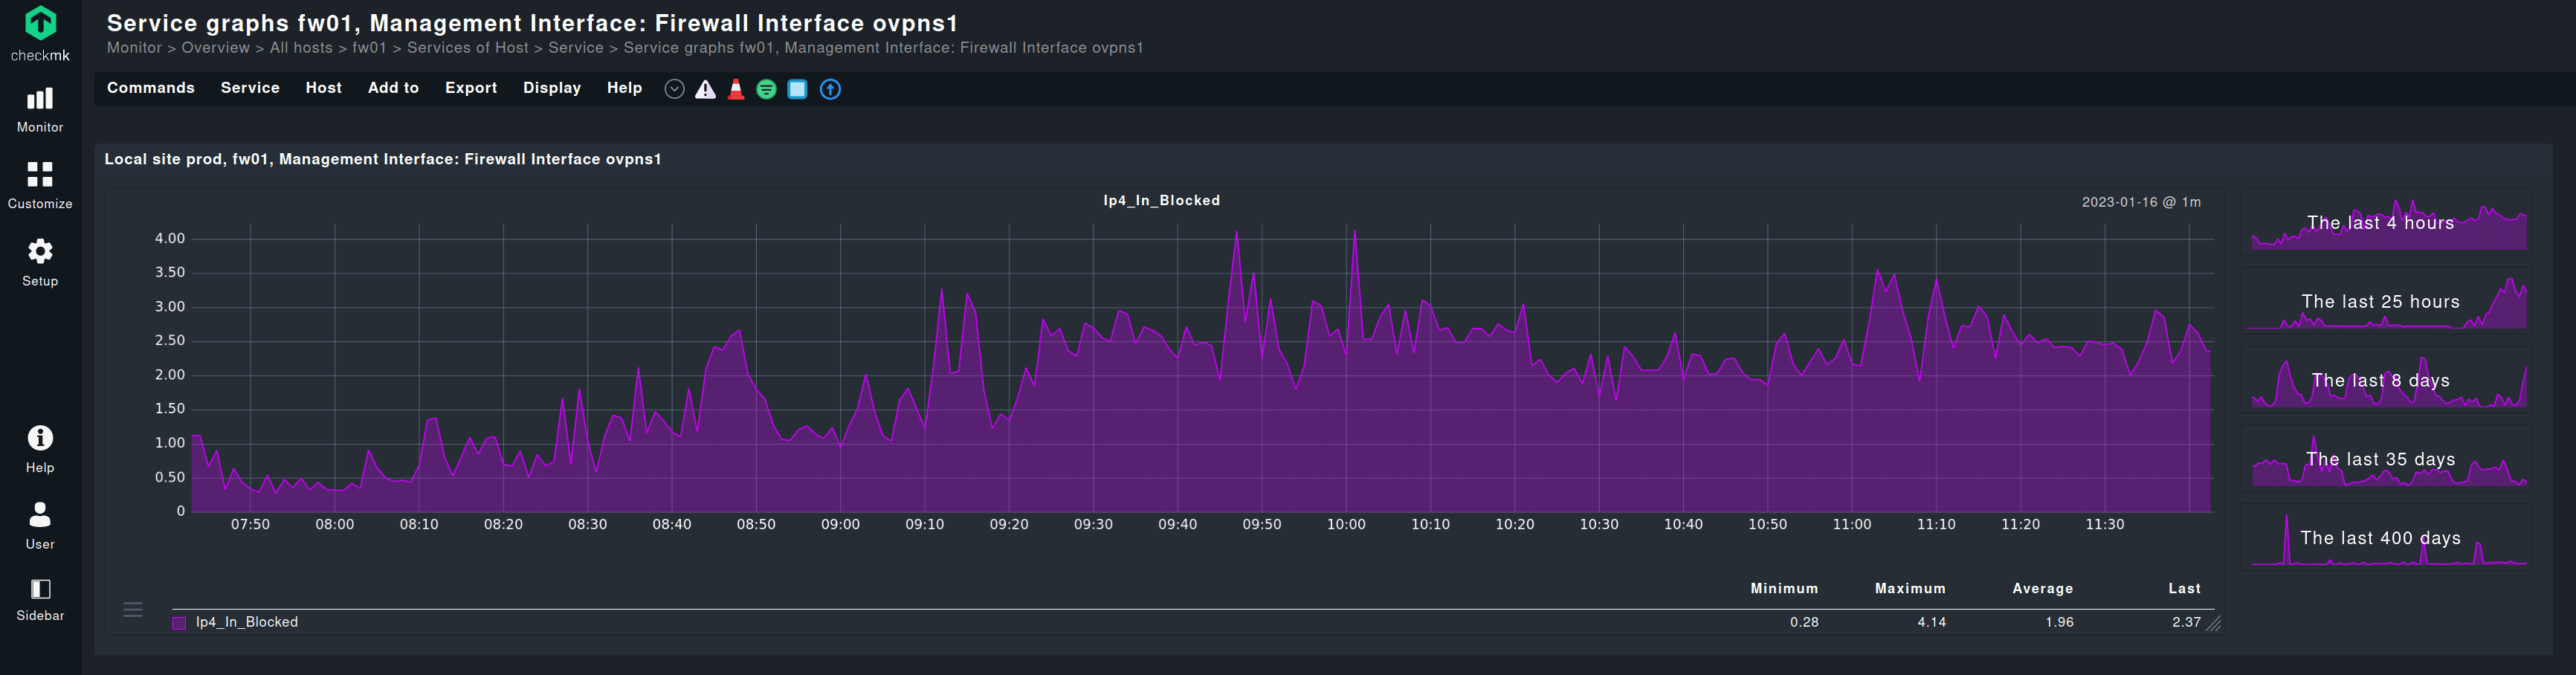
Task: Click the Last column header
Action: coord(2184,589)
